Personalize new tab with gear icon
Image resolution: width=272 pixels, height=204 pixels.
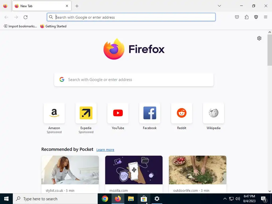point(259,38)
